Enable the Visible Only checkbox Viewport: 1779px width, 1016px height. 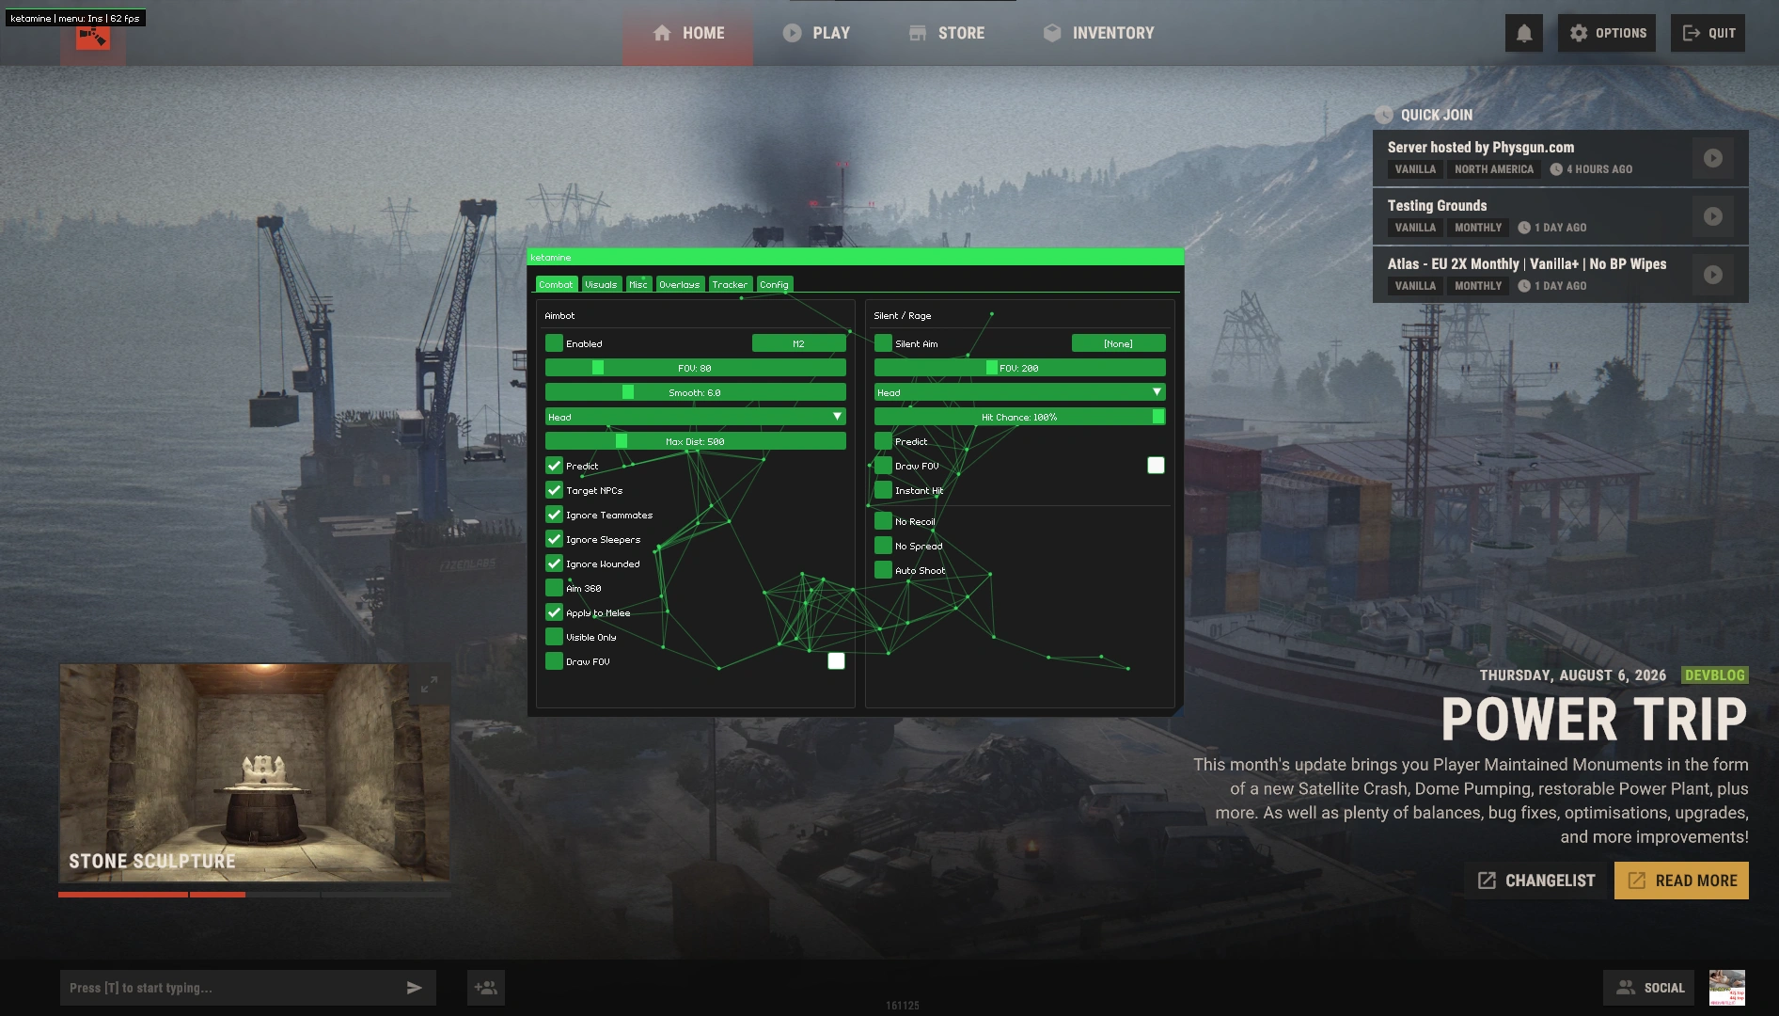click(554, 637)
